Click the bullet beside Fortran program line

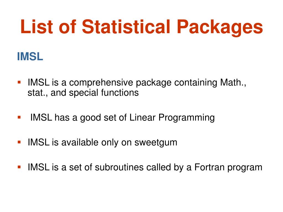click(x=19, y=167)
